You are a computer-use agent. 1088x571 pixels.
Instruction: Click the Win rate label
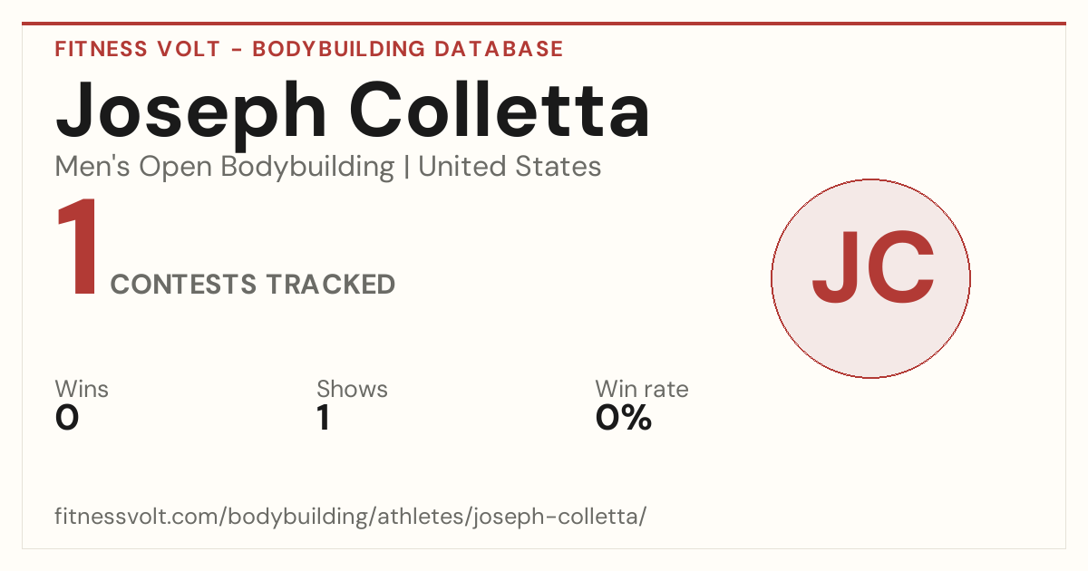point(642,389)
